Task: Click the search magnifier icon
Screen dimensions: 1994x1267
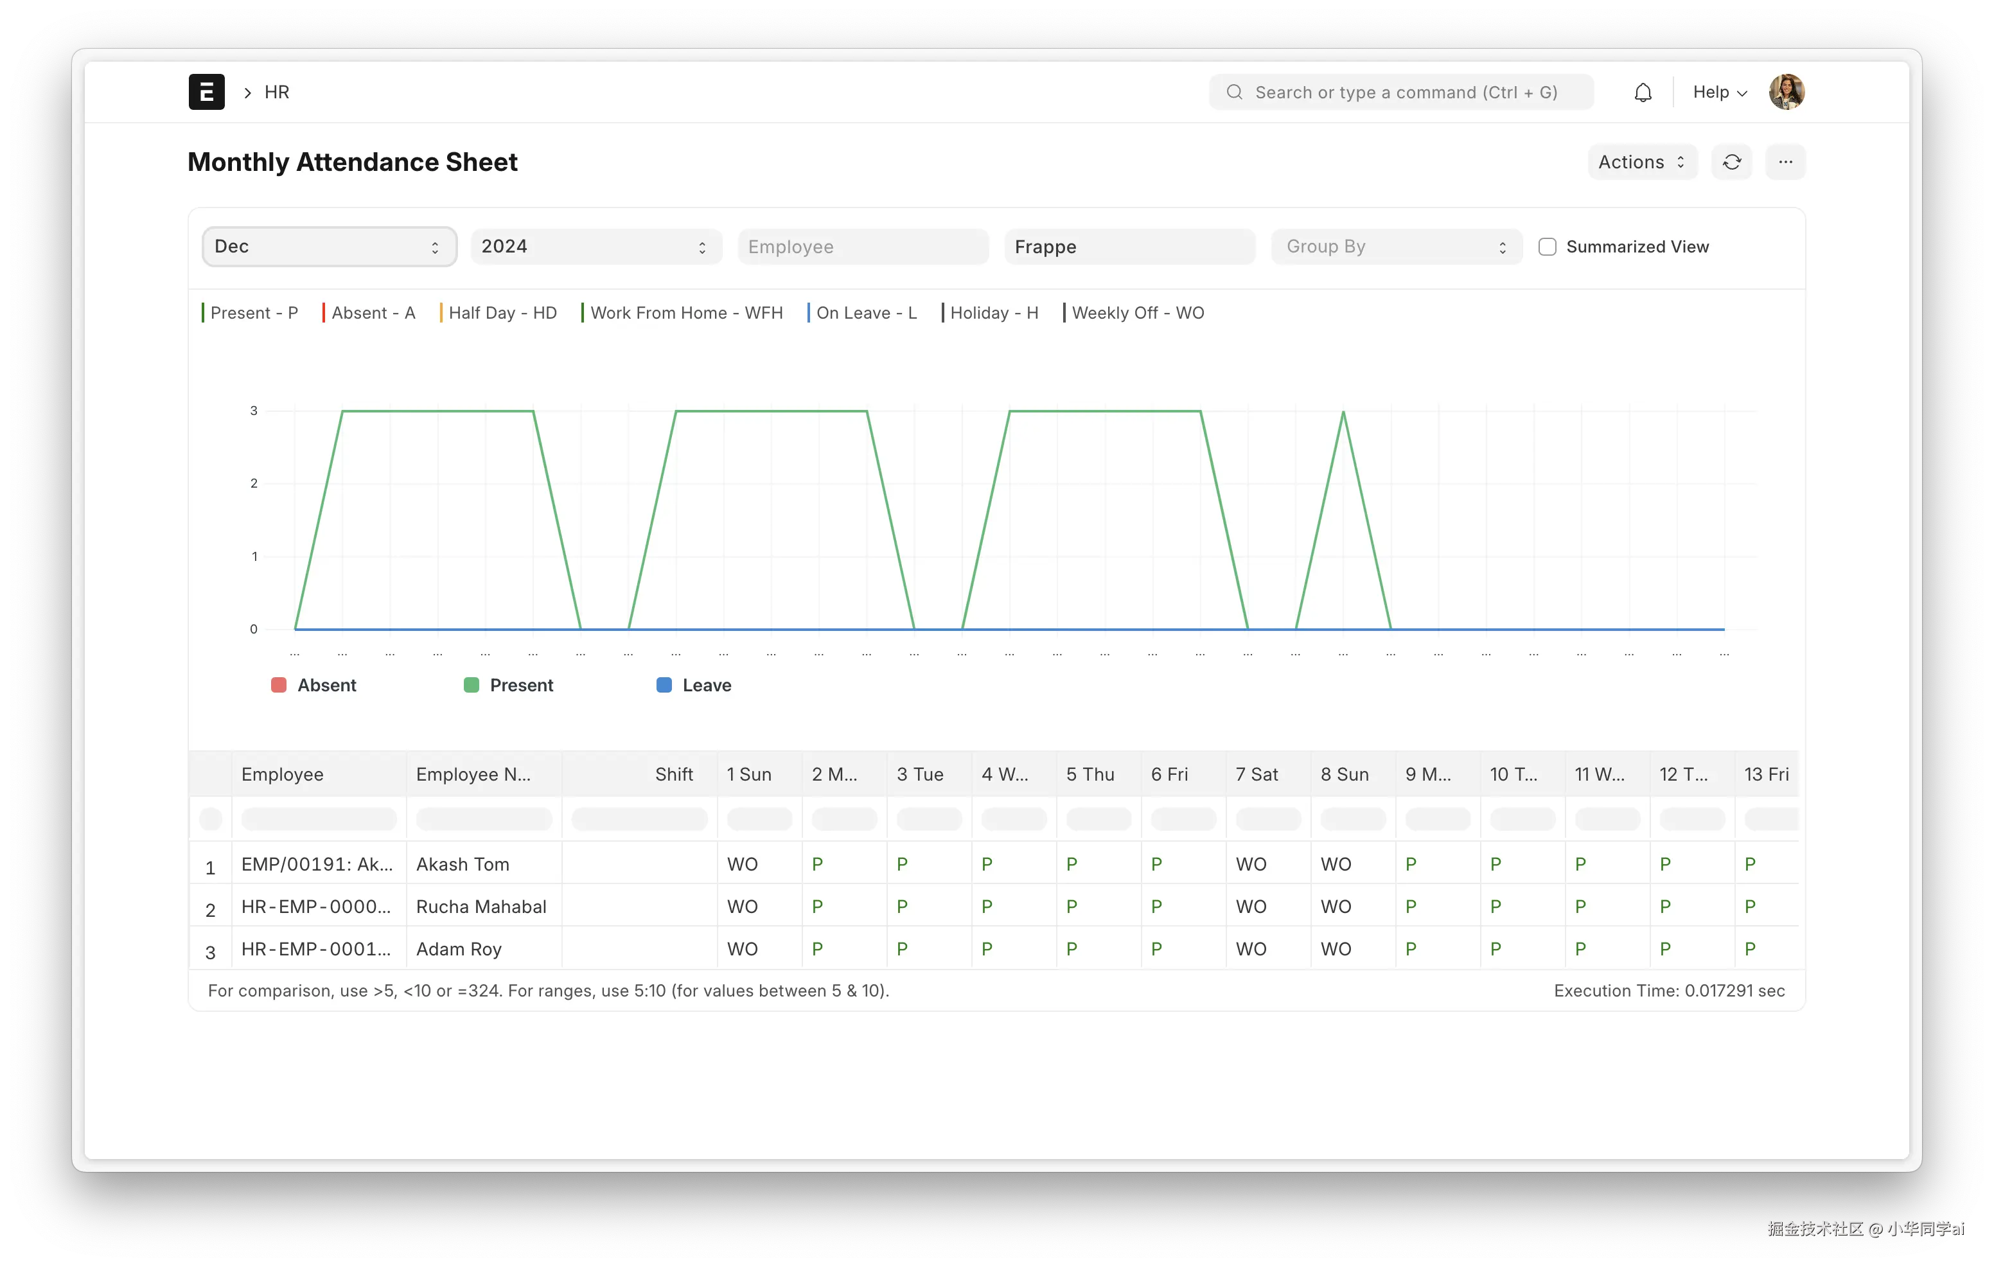Action: pyautogui.click(x=1234, y=92)
